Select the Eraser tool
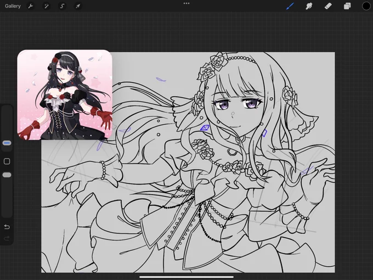 click(328, 6)
